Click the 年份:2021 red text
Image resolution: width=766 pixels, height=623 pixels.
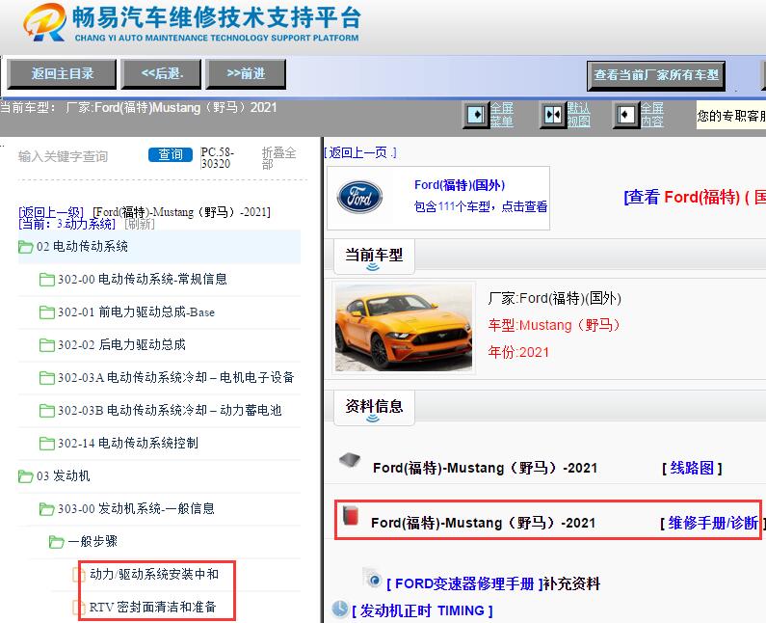(518, 352)
